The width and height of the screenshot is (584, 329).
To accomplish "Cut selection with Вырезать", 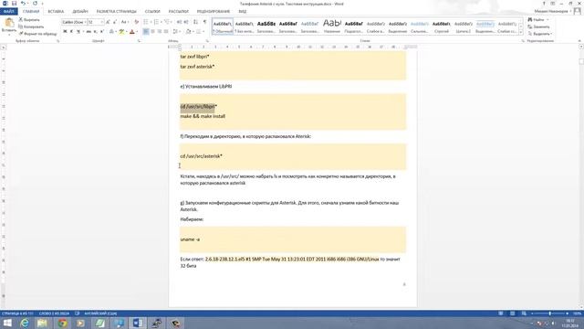I will click(x=29, y=20).
